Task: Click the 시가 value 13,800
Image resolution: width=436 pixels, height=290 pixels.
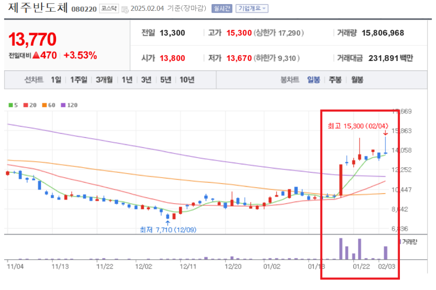Action: click(172, 58)
